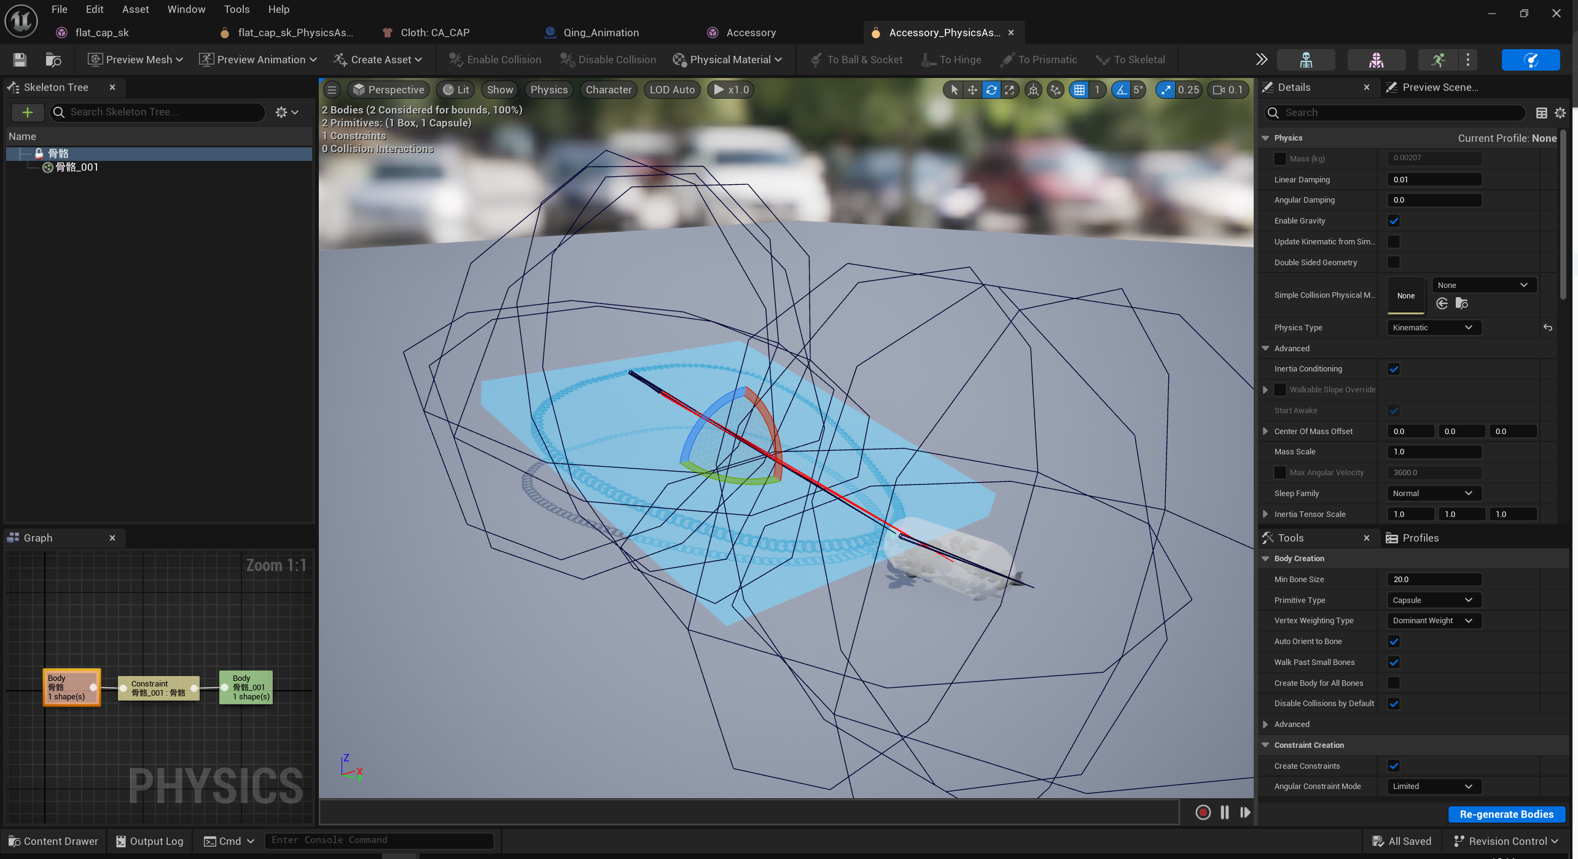Toggle grid snapping icon in viewport
Image resolution: width=1578 pixels, height=859 pixels.
point(1079,90)
